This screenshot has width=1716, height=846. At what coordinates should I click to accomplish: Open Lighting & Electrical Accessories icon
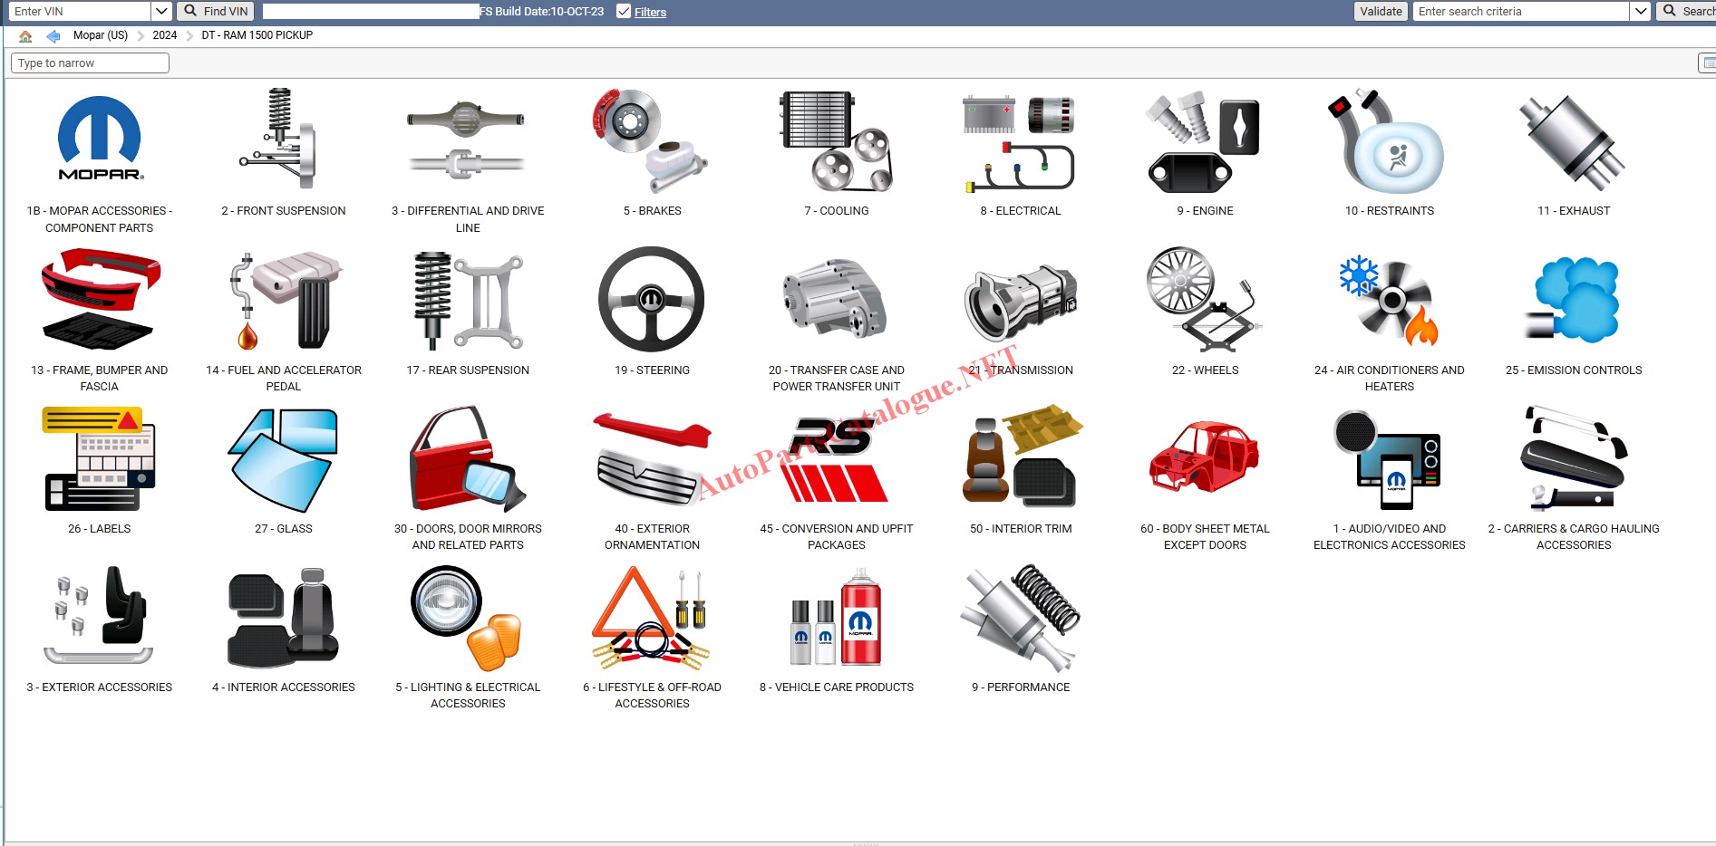point(467,618)
